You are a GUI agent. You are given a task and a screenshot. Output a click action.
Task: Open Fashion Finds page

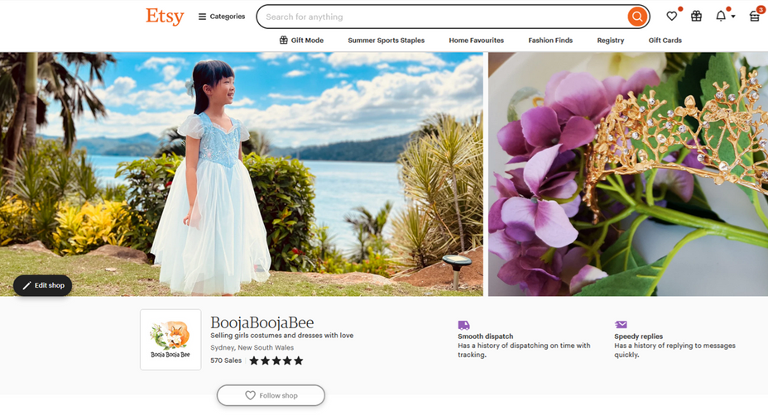[550, 41]
